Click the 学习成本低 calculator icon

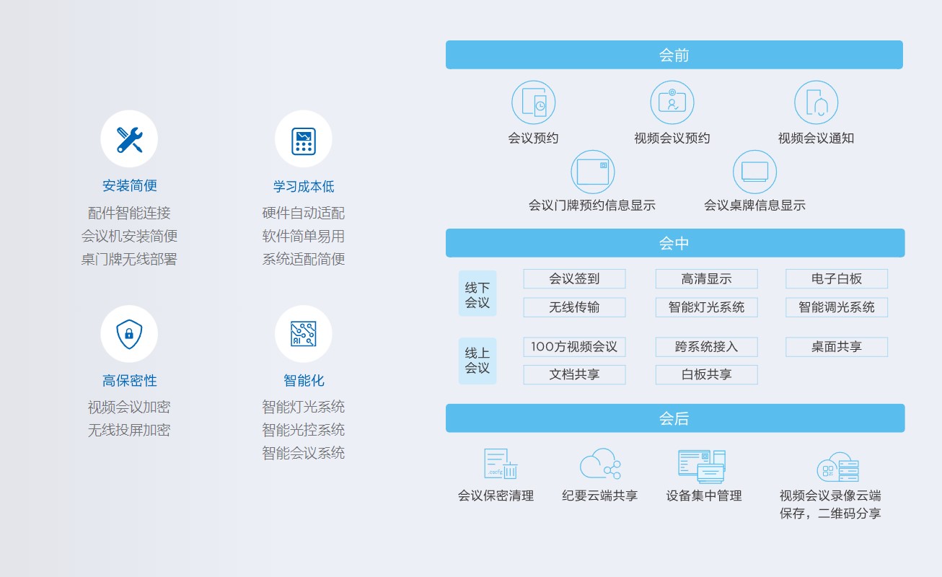point(304,138)
